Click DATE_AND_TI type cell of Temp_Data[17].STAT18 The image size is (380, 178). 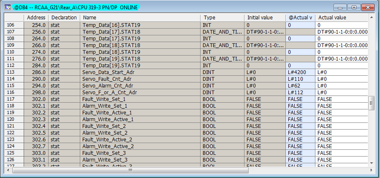coord(223,32)
